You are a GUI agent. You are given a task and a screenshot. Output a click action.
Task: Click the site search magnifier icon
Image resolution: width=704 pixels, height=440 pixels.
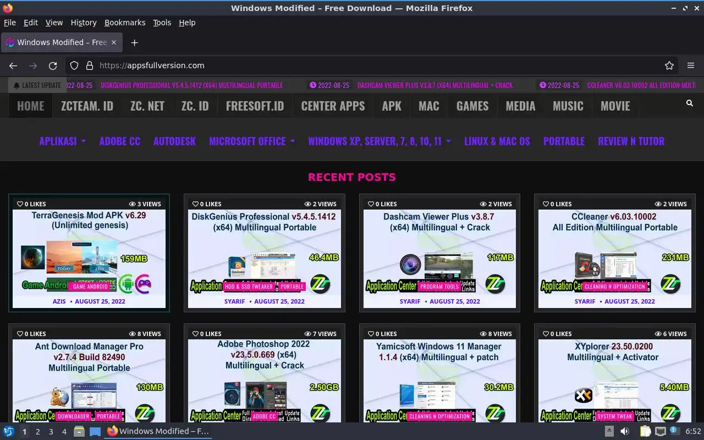(690, 103)
